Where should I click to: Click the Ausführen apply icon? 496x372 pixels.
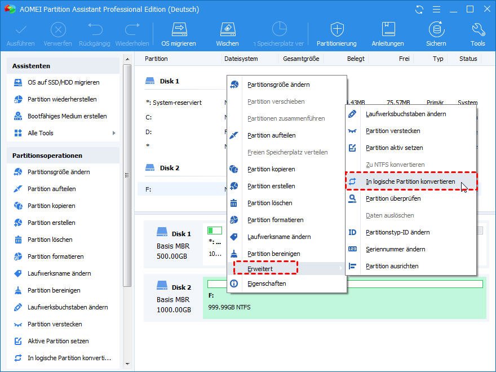tap(21, 30)
